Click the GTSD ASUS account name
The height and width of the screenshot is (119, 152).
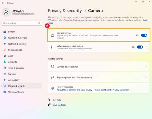[x=18, y=11]
